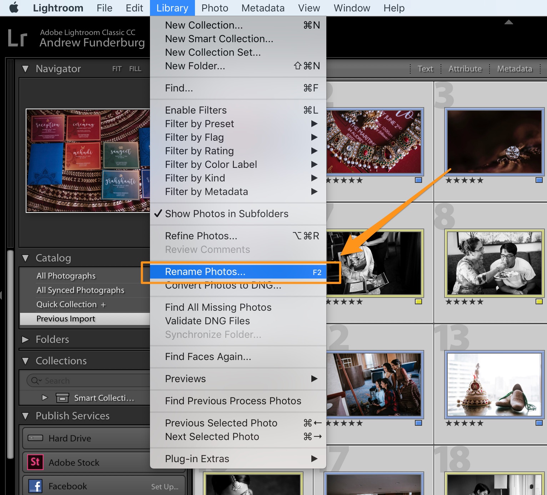Click the magnifier icon in Collections search
Viewport: 547px width, 495px height.
click(36, 380)
